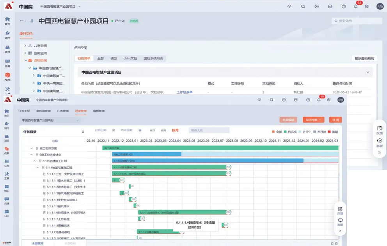Click the 导出 button
The height and width of the screenshot is (246, 387).
pyautogui.click(x=336, y=120)
